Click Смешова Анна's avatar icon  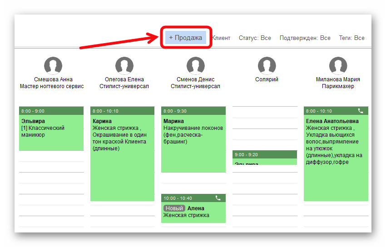pos(53,66)
